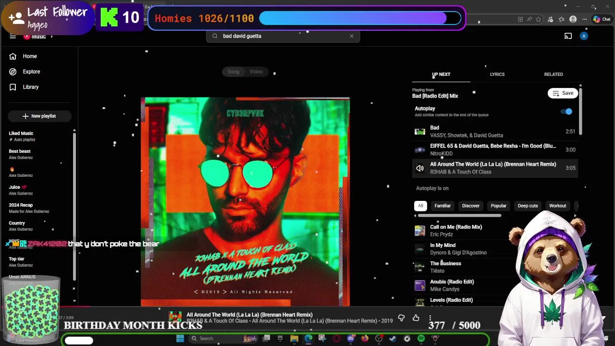Open Edge browser favorites star-list icon
The width and height of the screenshot is (615, 346).
(561, 19)
